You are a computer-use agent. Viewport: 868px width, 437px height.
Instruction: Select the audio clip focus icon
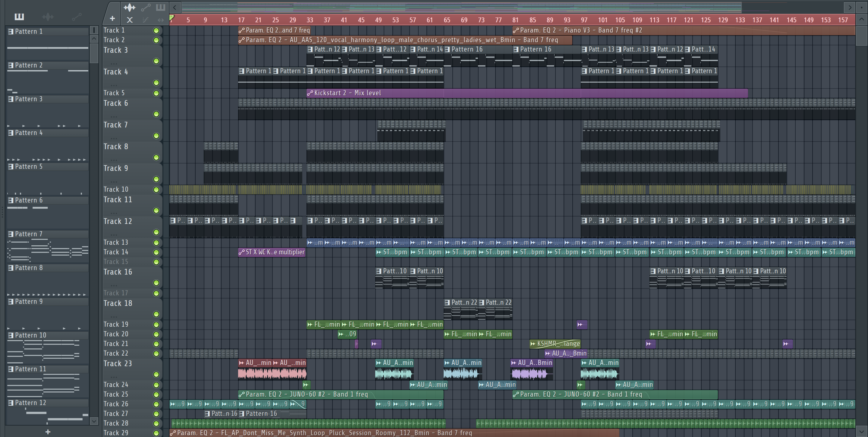tap(129, 7)
